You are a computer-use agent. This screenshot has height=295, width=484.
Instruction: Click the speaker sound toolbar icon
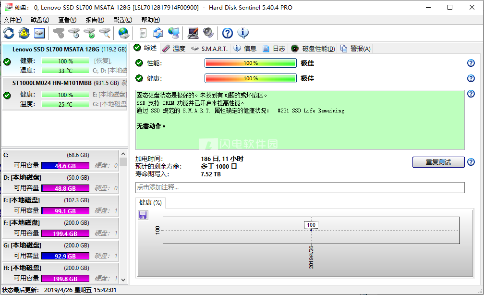pos(208,33)
